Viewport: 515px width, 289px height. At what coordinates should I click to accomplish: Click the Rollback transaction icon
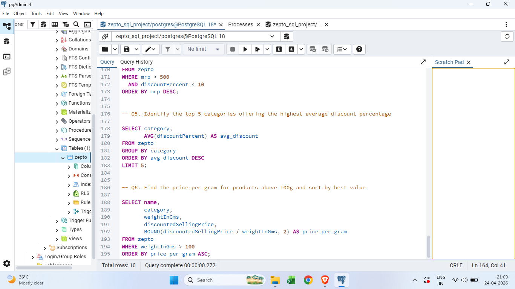[x=325, y=49]
